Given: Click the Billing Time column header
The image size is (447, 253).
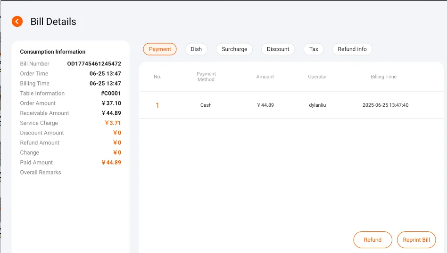Looking at the screenshot, I should pyautogui.click(x=383, y=77).
